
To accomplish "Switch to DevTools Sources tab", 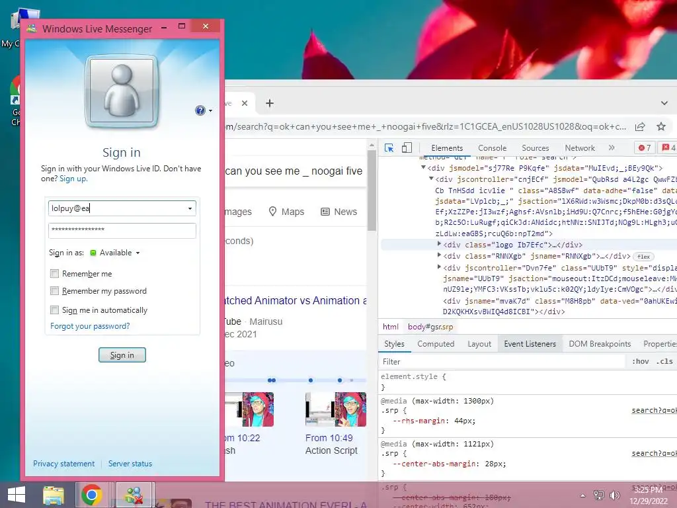I will coord(535,148).
